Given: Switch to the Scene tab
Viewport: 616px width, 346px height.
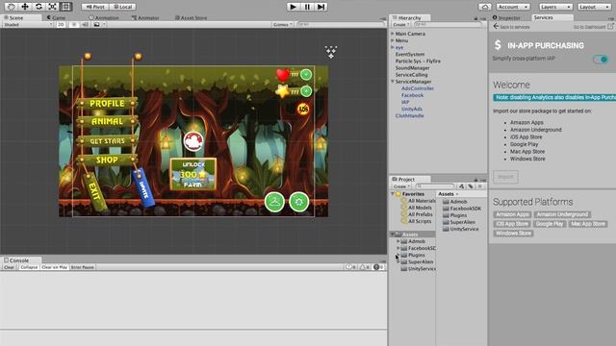Looking at the screenshot, I should tap(15, 18).
